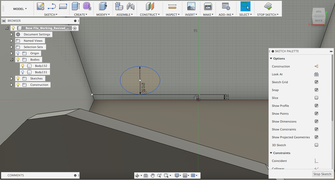Collapse the Browser panel with arrows
This screenshot has height=180, width=335.
[x=4, y=21]
